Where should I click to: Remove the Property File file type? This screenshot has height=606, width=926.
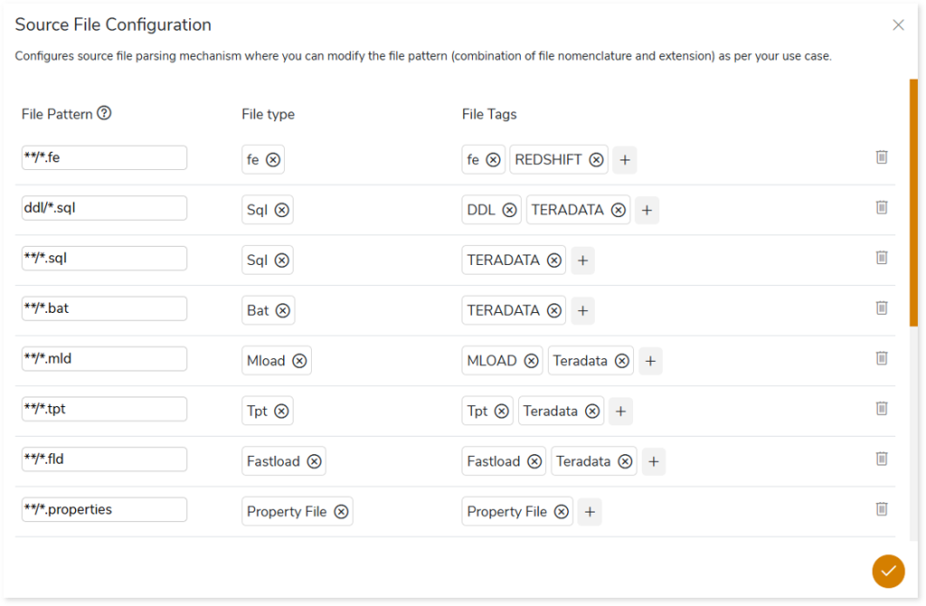pyautogui.click(x=341, y=512)
